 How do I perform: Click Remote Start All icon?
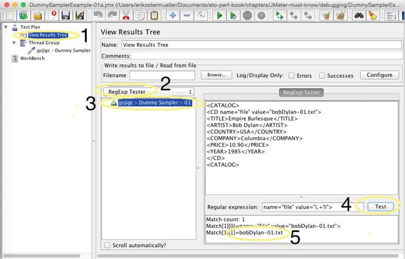[279, 15]
